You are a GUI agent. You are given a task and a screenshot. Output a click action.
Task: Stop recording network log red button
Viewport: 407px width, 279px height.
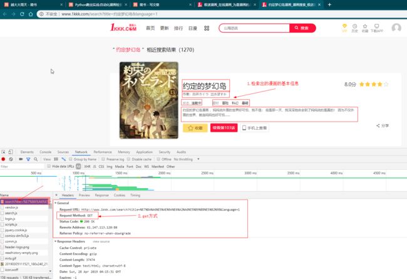(3, 159)
